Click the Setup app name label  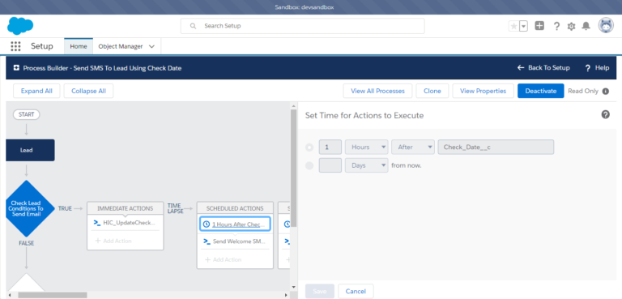tap(41, 46)
